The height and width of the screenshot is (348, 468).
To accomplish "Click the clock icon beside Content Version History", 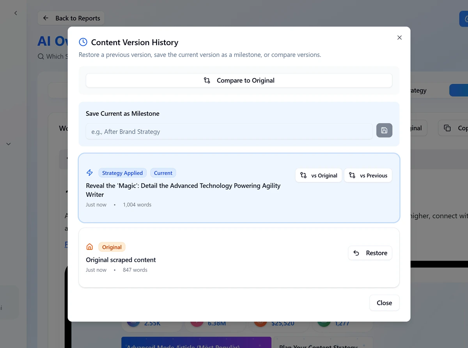I will click(83, 42).
